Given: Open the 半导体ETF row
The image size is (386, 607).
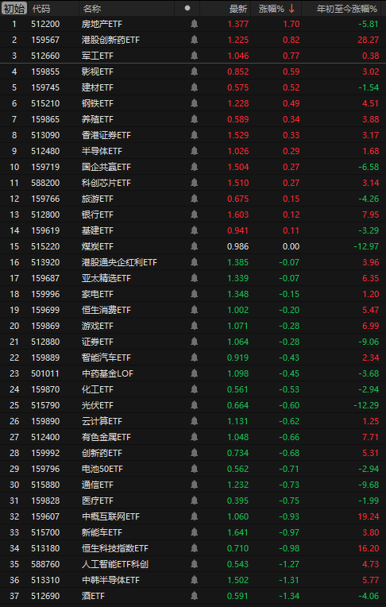Looking at the screenshot, I should pyautogui.click(x=193, y=151).
